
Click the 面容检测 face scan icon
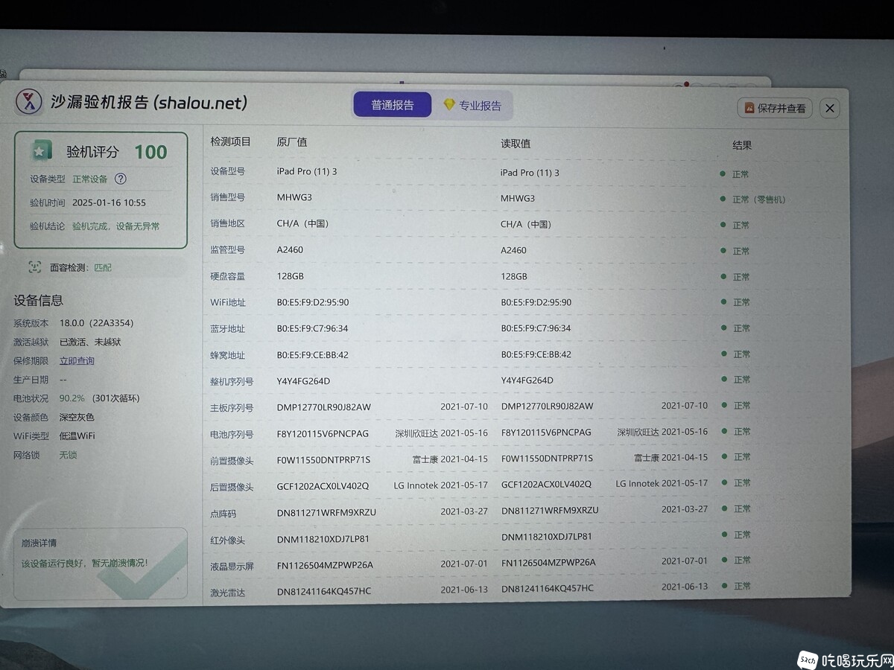(34, 267)
